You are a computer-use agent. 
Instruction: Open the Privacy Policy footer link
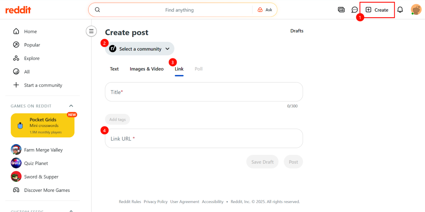(155, 202)
